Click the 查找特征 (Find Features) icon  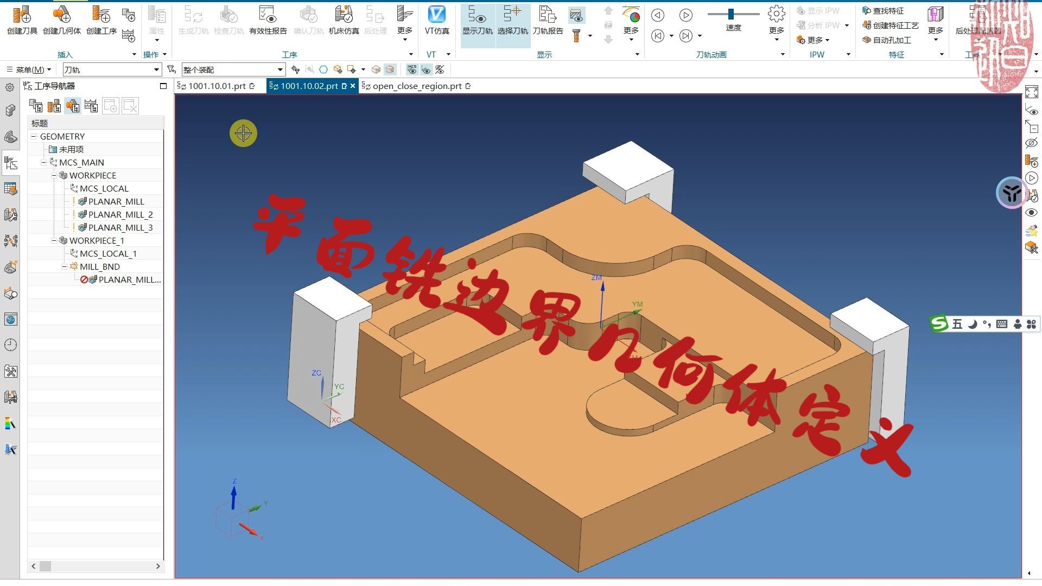(885, 10)
